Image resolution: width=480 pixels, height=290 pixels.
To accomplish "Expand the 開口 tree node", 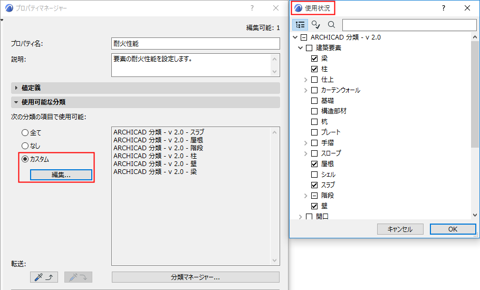I will [x=300, y=217].
